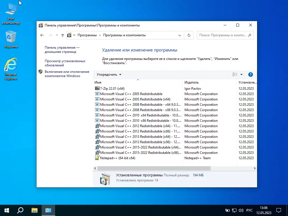Click the 12.05.2023 date for 7-Zip

pos(246,89)
